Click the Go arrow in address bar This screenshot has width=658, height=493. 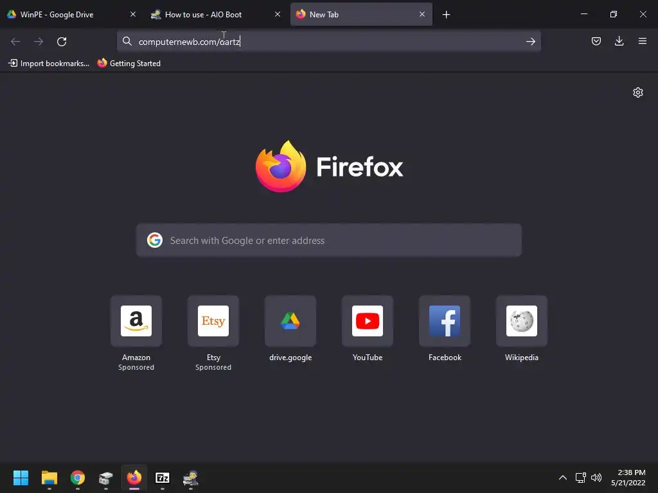(530, 42)
